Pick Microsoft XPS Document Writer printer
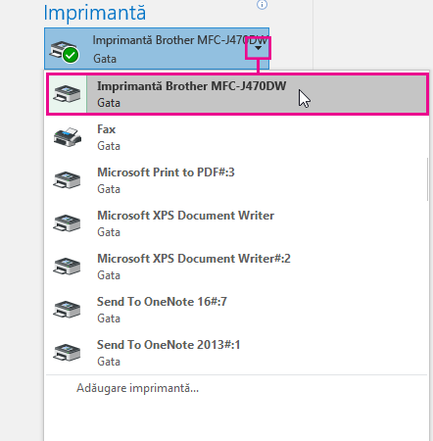This screenshot has width=433, height=441. point(237,223)
